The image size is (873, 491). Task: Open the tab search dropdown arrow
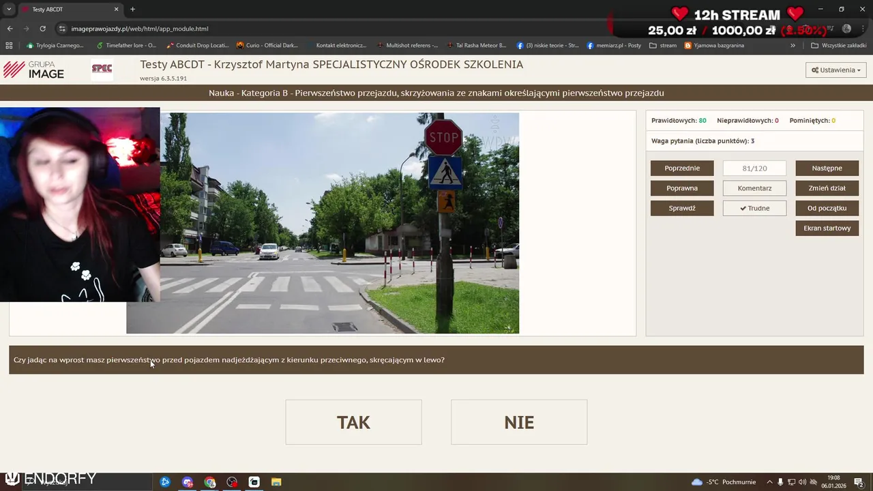(9, 10)
